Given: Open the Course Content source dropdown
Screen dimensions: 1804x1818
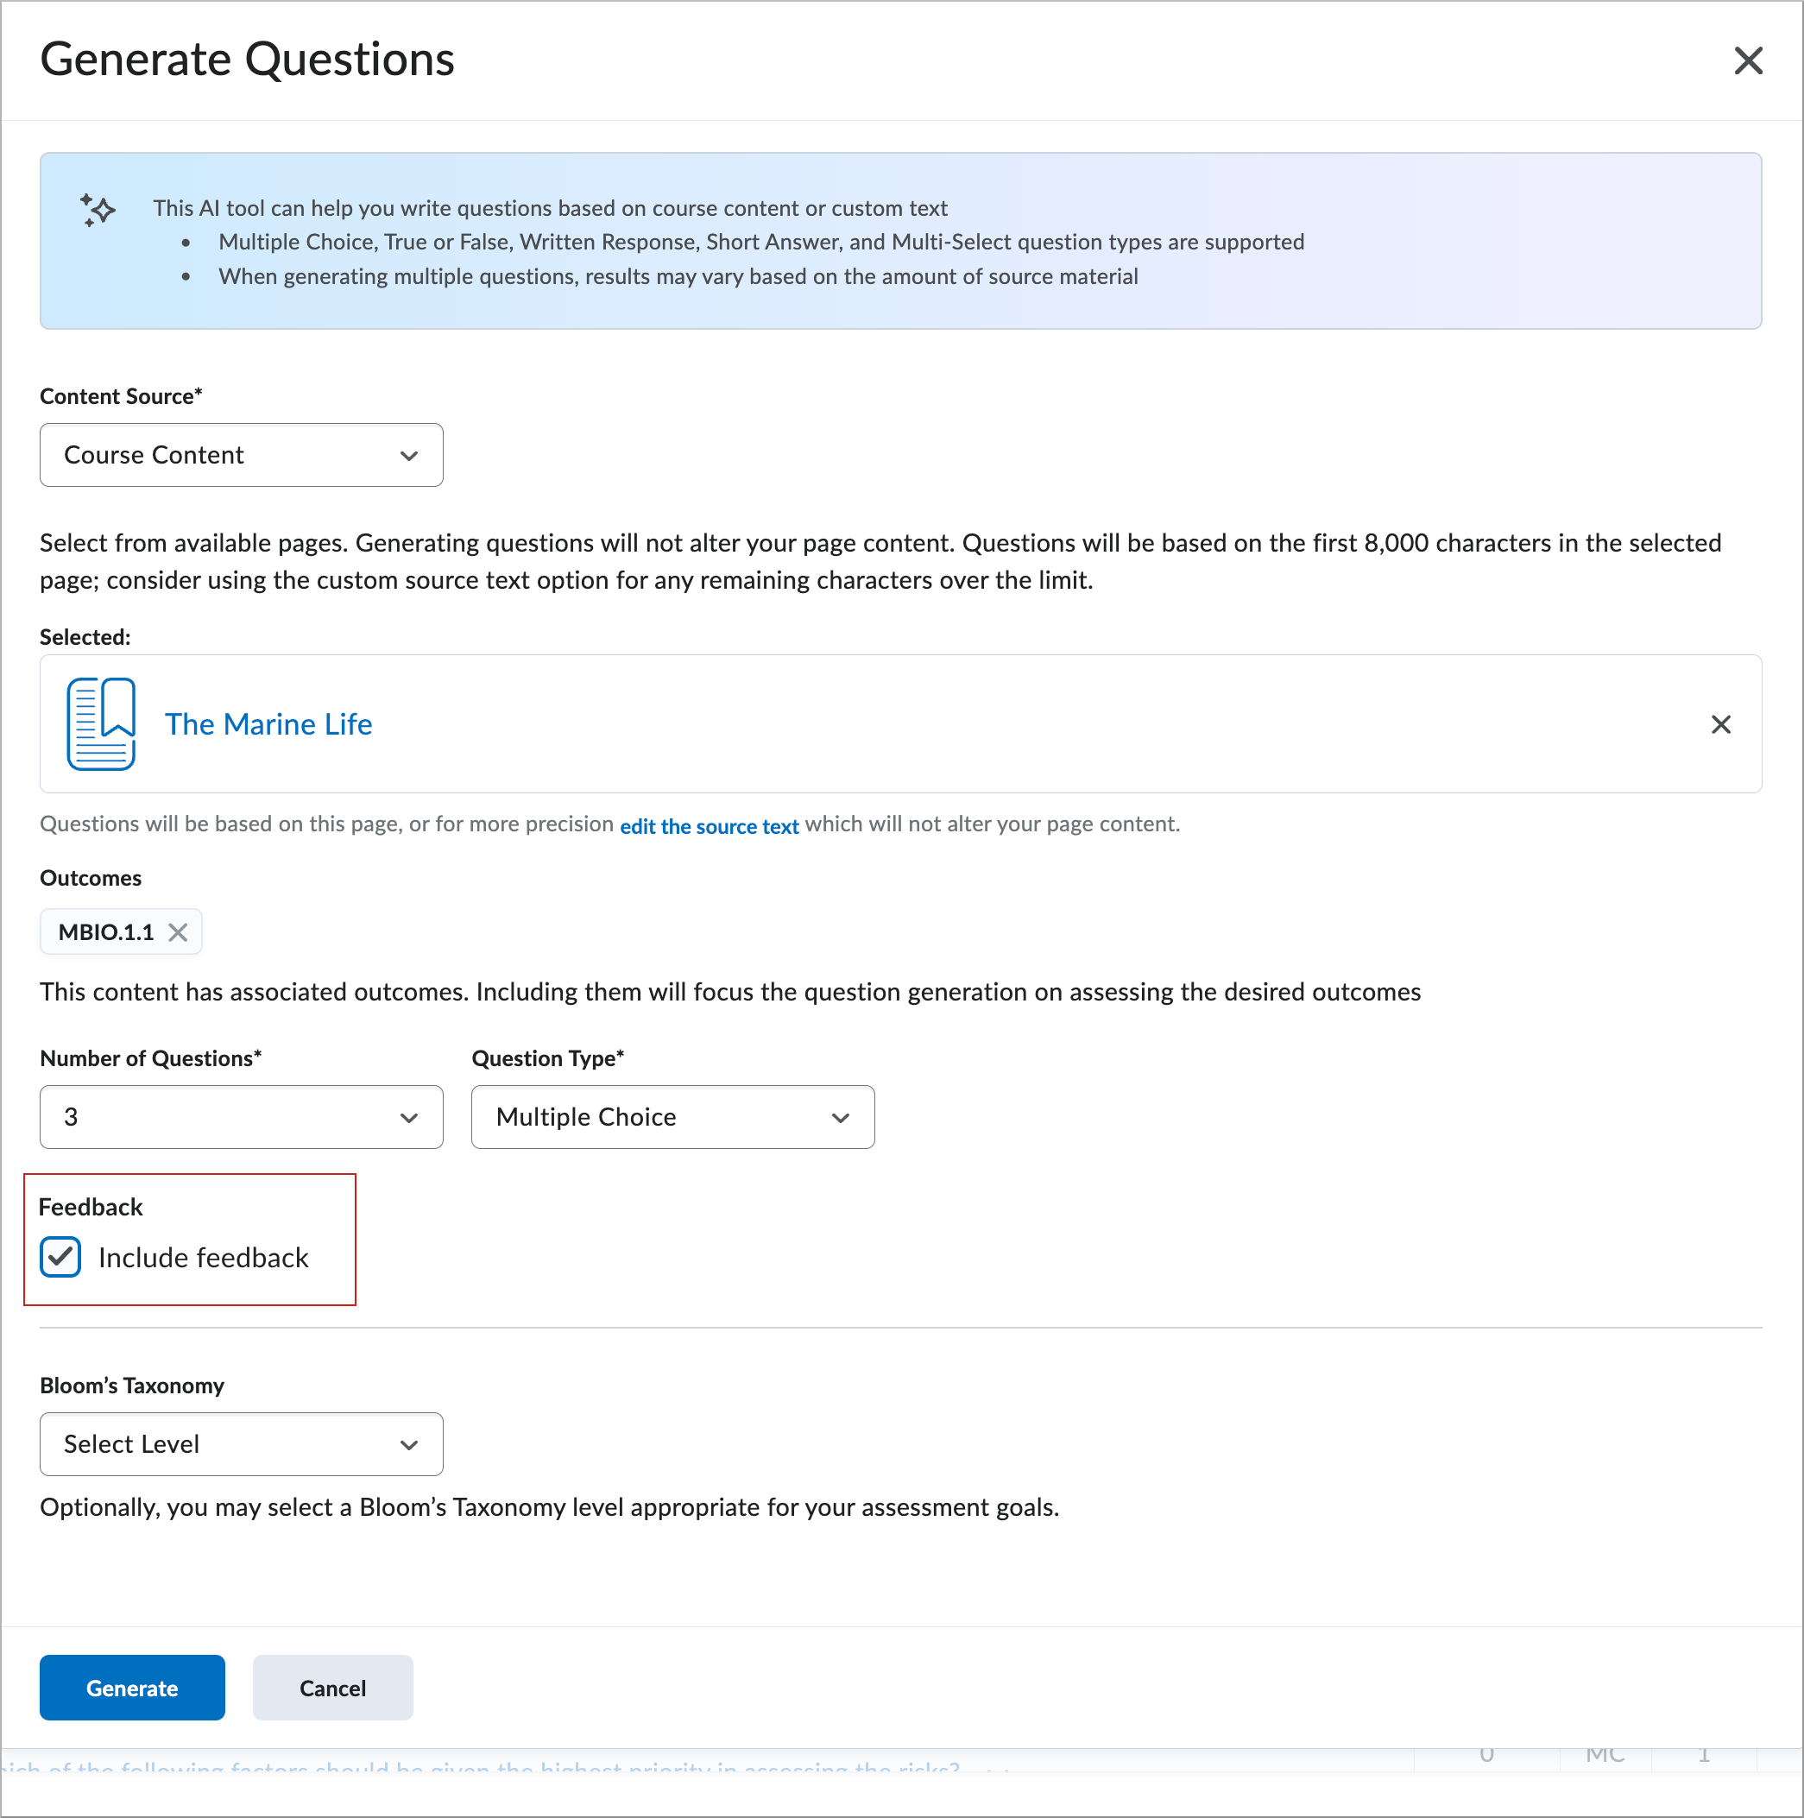Looking at the screenshot, I should (x=226, y=456).
